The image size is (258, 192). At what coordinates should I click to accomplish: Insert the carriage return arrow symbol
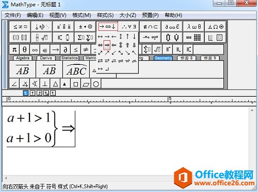tap(107, 69)
